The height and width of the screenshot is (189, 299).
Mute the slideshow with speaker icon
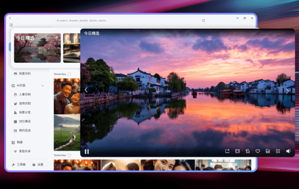coord(288,151)
